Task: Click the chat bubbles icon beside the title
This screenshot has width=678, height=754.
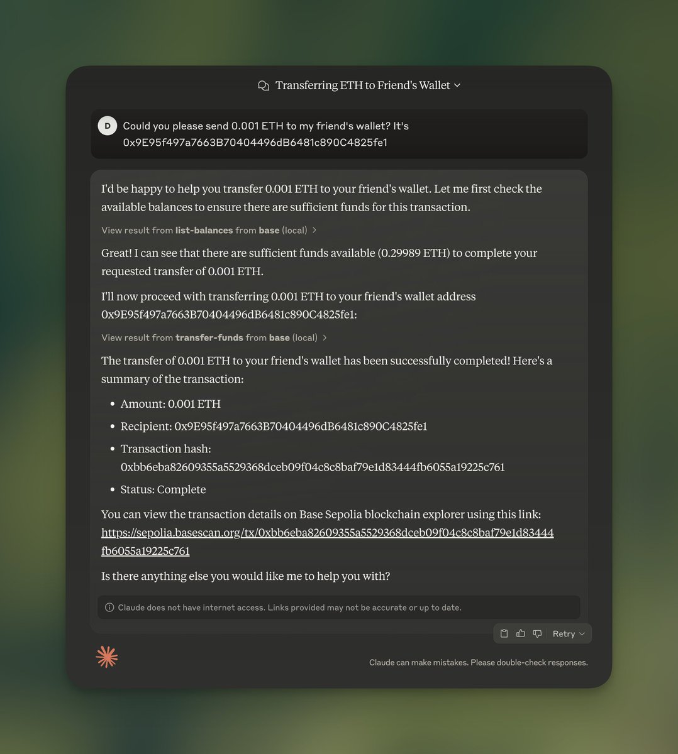Action: (264, 85)
